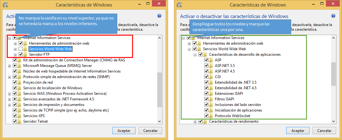
Task: Expand Servicios de impresión y documentos node
Action: point(9,105)
